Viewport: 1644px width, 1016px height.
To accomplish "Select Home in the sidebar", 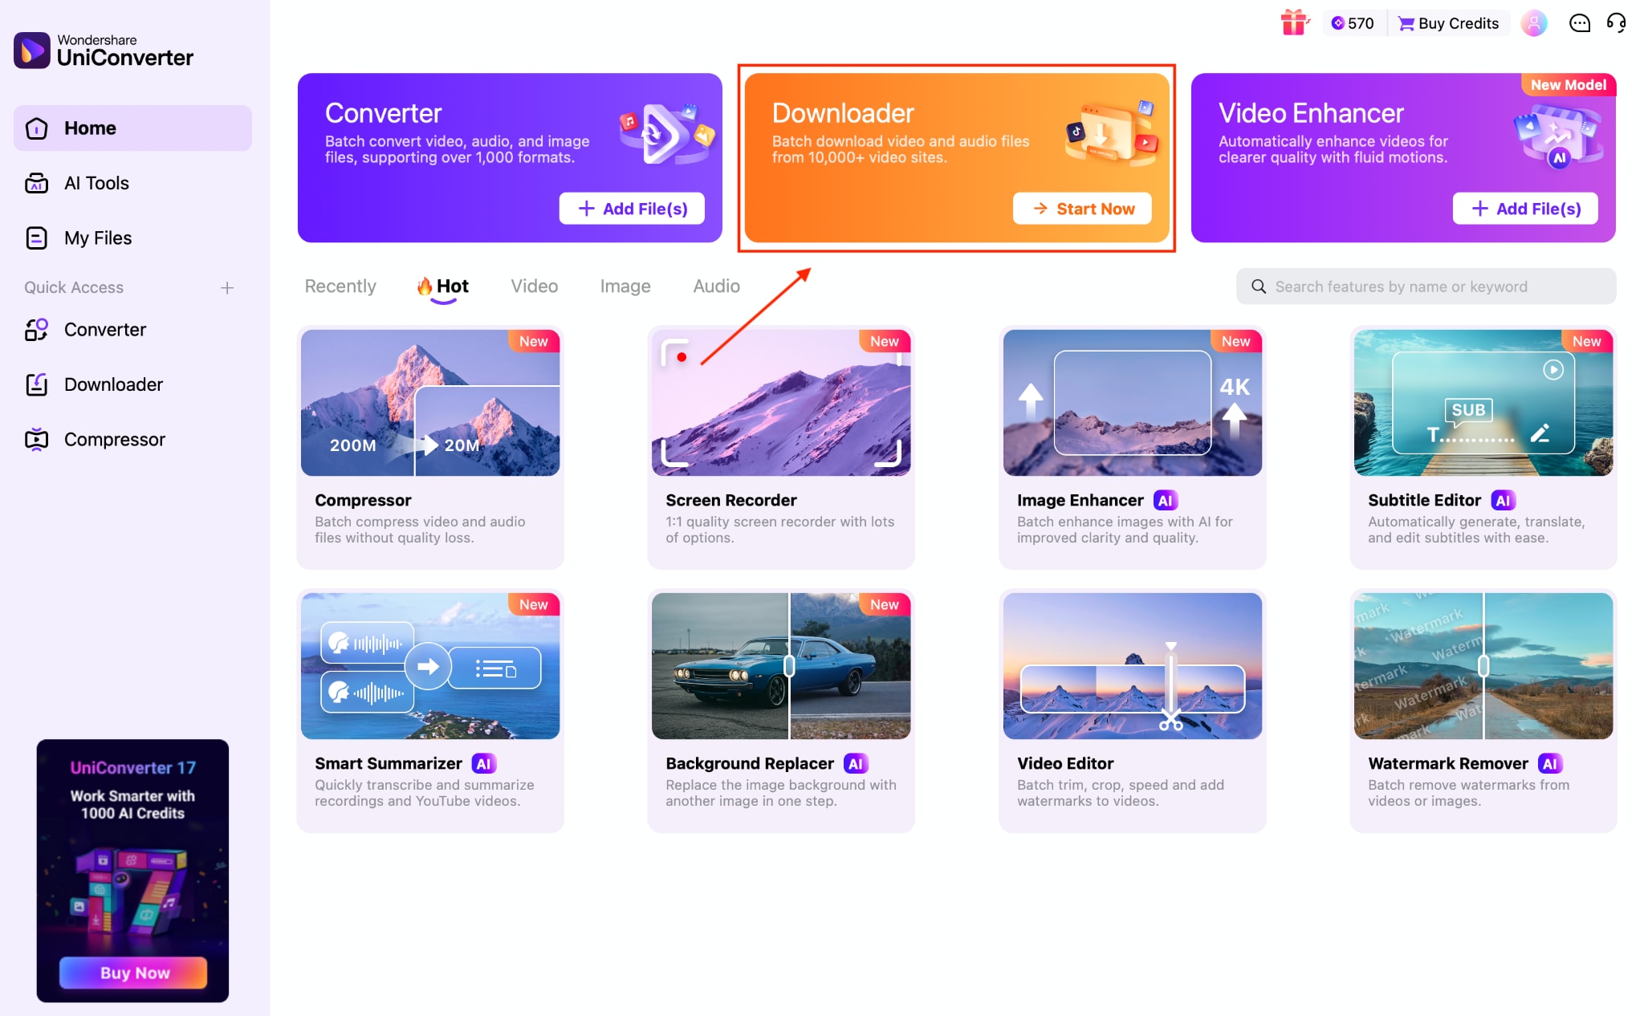I will (89, 128).
